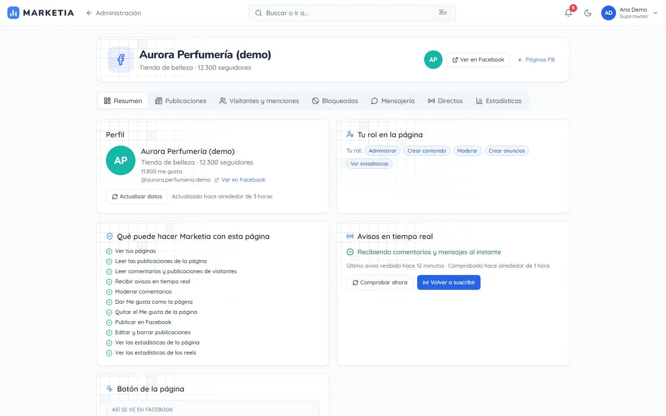The width and height of the screenshot is (666, 416).
Task: Open Visitantes y menciones tab
Action: pos(259,101)
